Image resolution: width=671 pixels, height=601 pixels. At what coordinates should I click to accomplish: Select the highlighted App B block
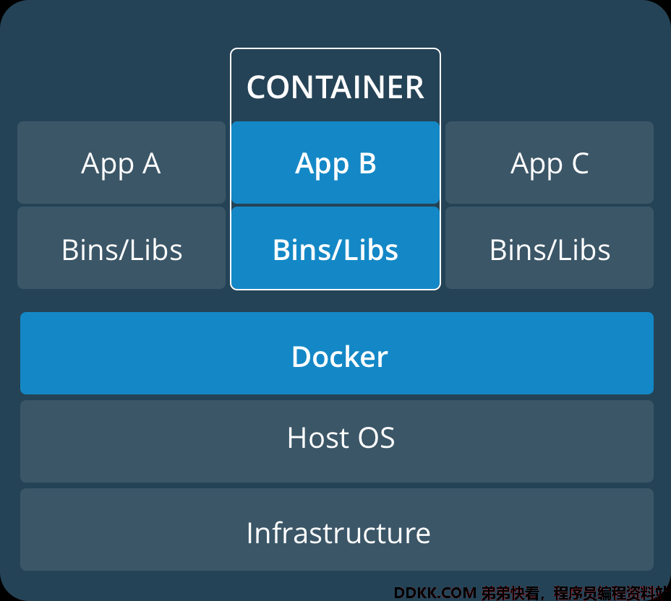pos(335,163)
